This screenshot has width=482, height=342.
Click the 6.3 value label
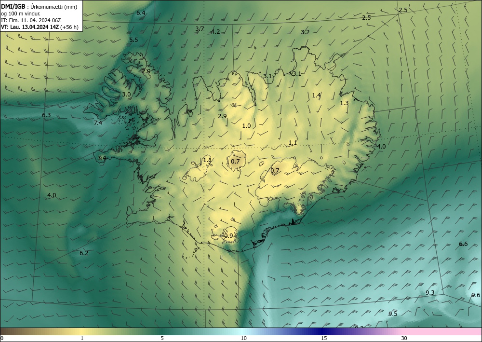(46, 115)
